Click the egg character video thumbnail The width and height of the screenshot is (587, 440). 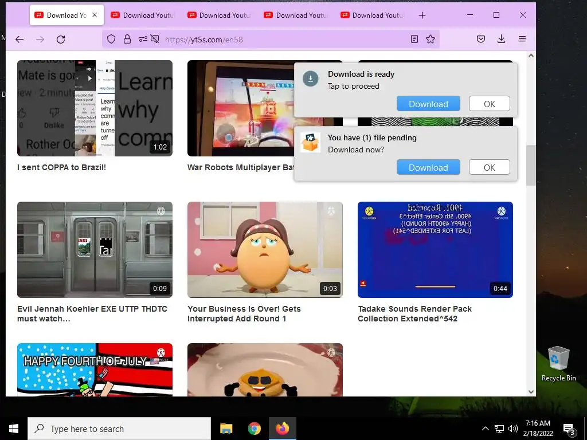point(265,250)
